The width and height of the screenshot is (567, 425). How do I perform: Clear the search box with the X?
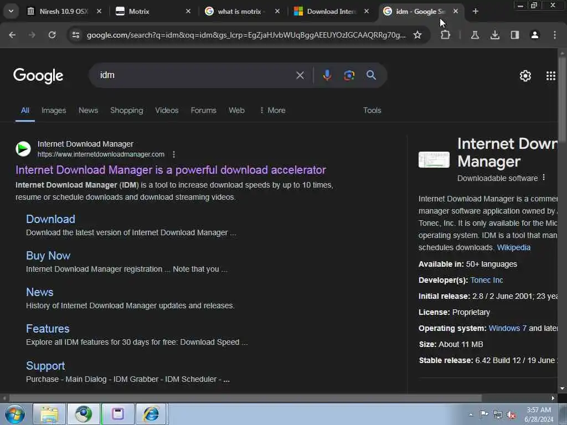pyautogui.click(x=300, y=75)
